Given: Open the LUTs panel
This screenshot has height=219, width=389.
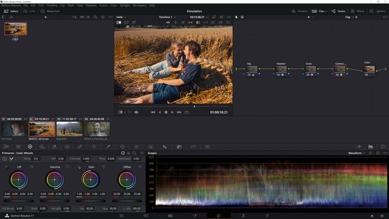Looking at the screenshot, I should (x=29, y=11).
